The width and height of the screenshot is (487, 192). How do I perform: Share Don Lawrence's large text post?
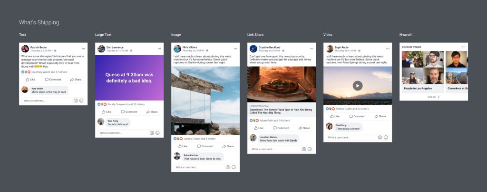(152, 111)
